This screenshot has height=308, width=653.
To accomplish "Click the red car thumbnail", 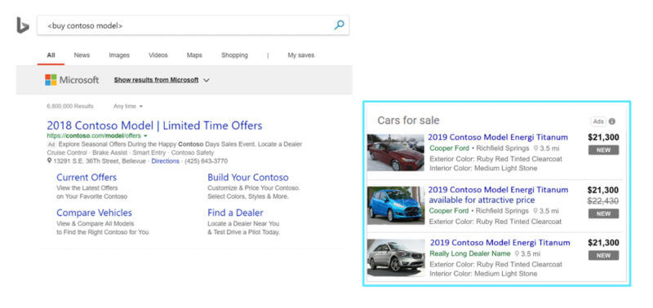I will [x=396, y=152].
